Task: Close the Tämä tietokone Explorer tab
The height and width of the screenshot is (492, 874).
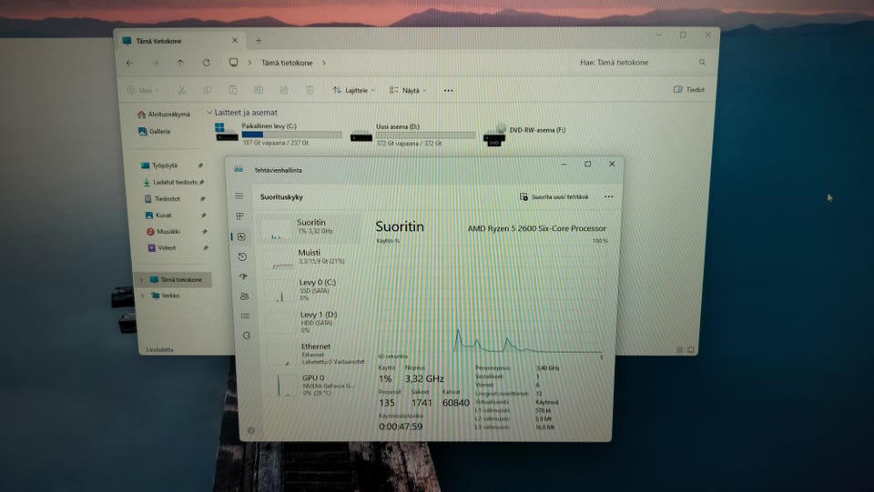Action: [x=235, y=40]
